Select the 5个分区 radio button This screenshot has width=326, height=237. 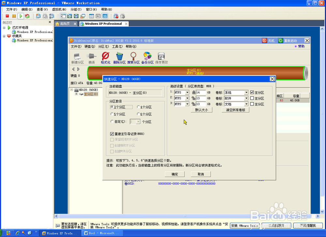(x=112, y=114)
